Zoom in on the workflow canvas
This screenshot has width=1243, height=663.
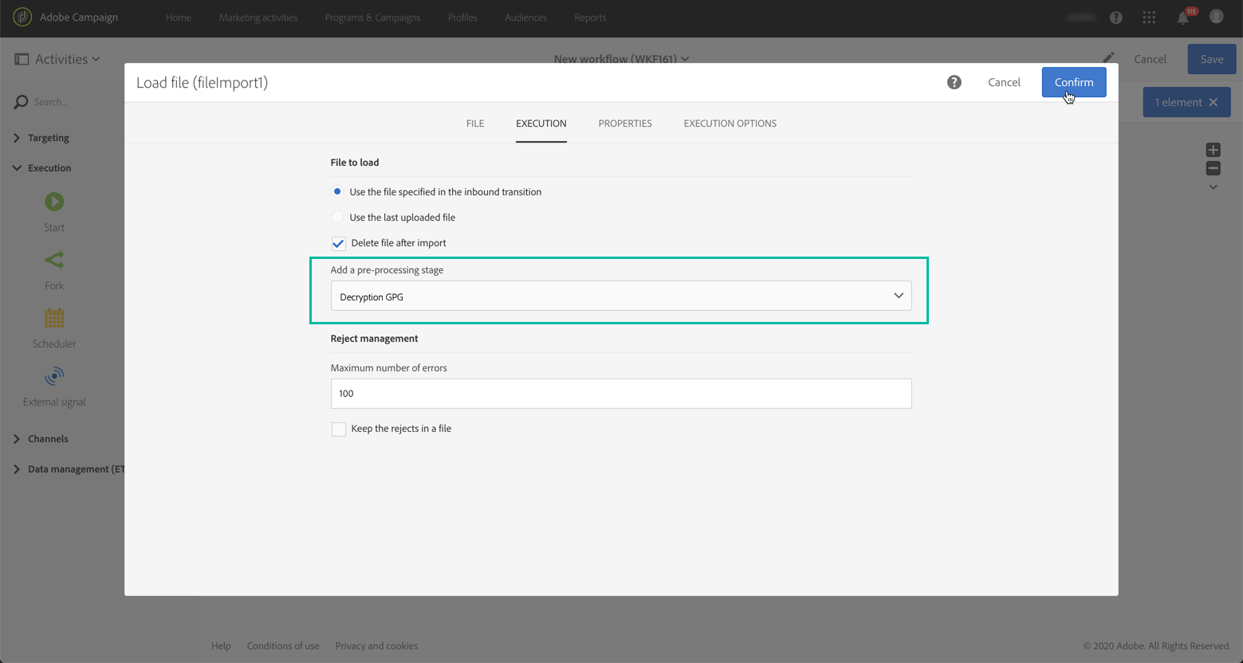point(1213,150)
